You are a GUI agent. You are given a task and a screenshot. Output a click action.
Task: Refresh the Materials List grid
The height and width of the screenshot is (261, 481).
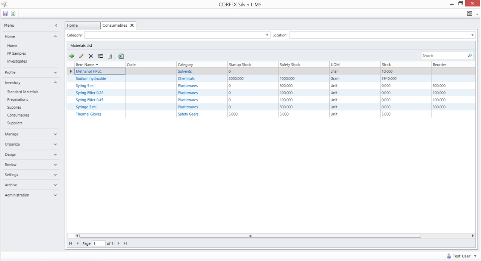click(x=110, y=56)
